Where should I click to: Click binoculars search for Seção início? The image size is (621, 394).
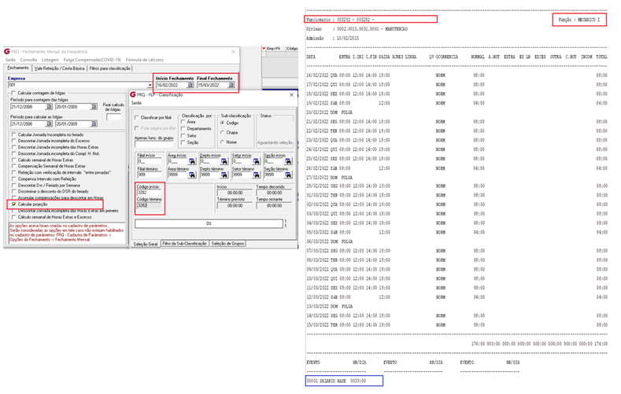(x=288, y=161)
